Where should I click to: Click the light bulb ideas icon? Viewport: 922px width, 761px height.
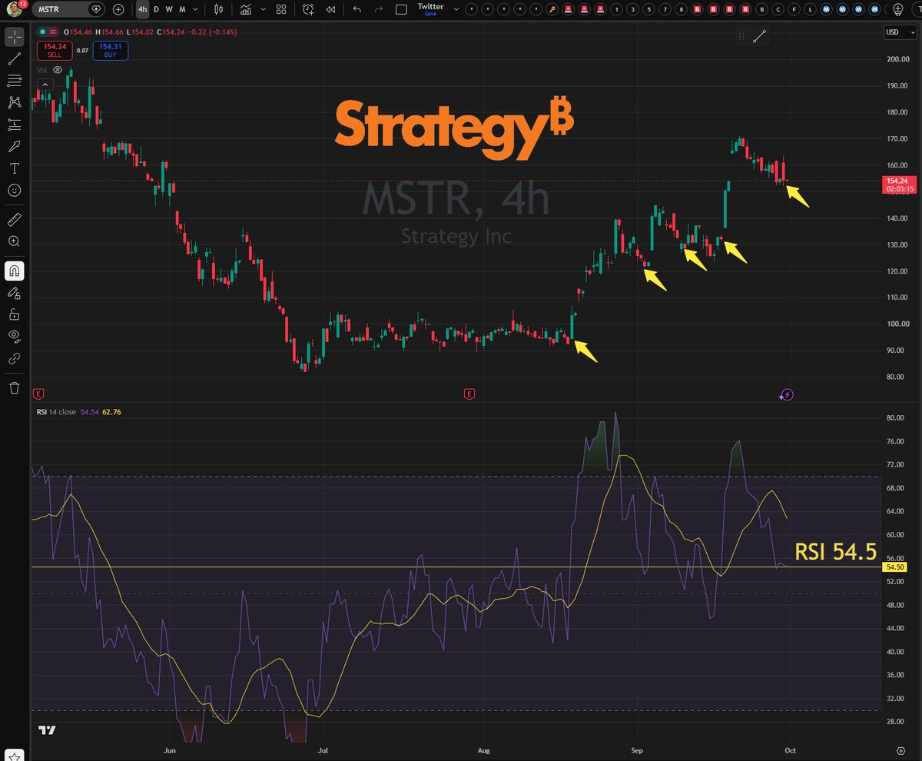pos(897,9)
